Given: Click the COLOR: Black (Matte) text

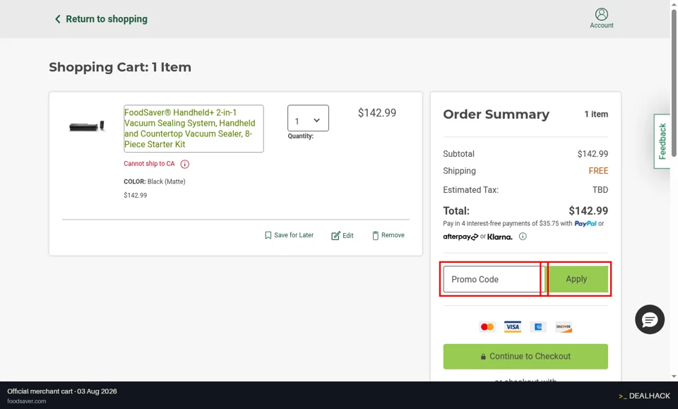Looking at the screenshot, I should [x=155, y=182].
